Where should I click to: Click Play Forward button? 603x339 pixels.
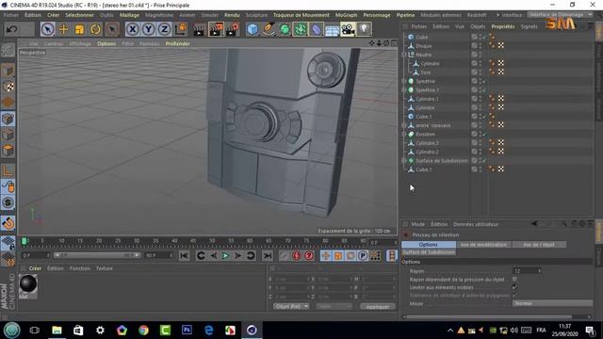coord(225,255)
